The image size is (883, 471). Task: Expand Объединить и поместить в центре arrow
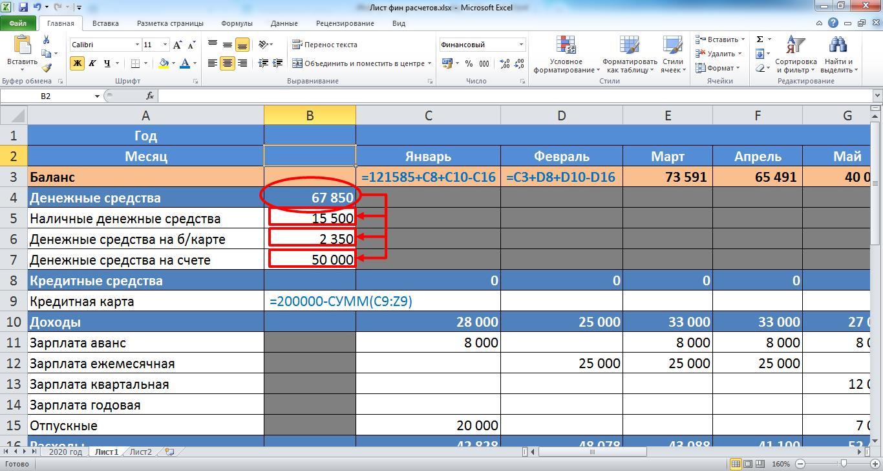[x=429, y=63]
